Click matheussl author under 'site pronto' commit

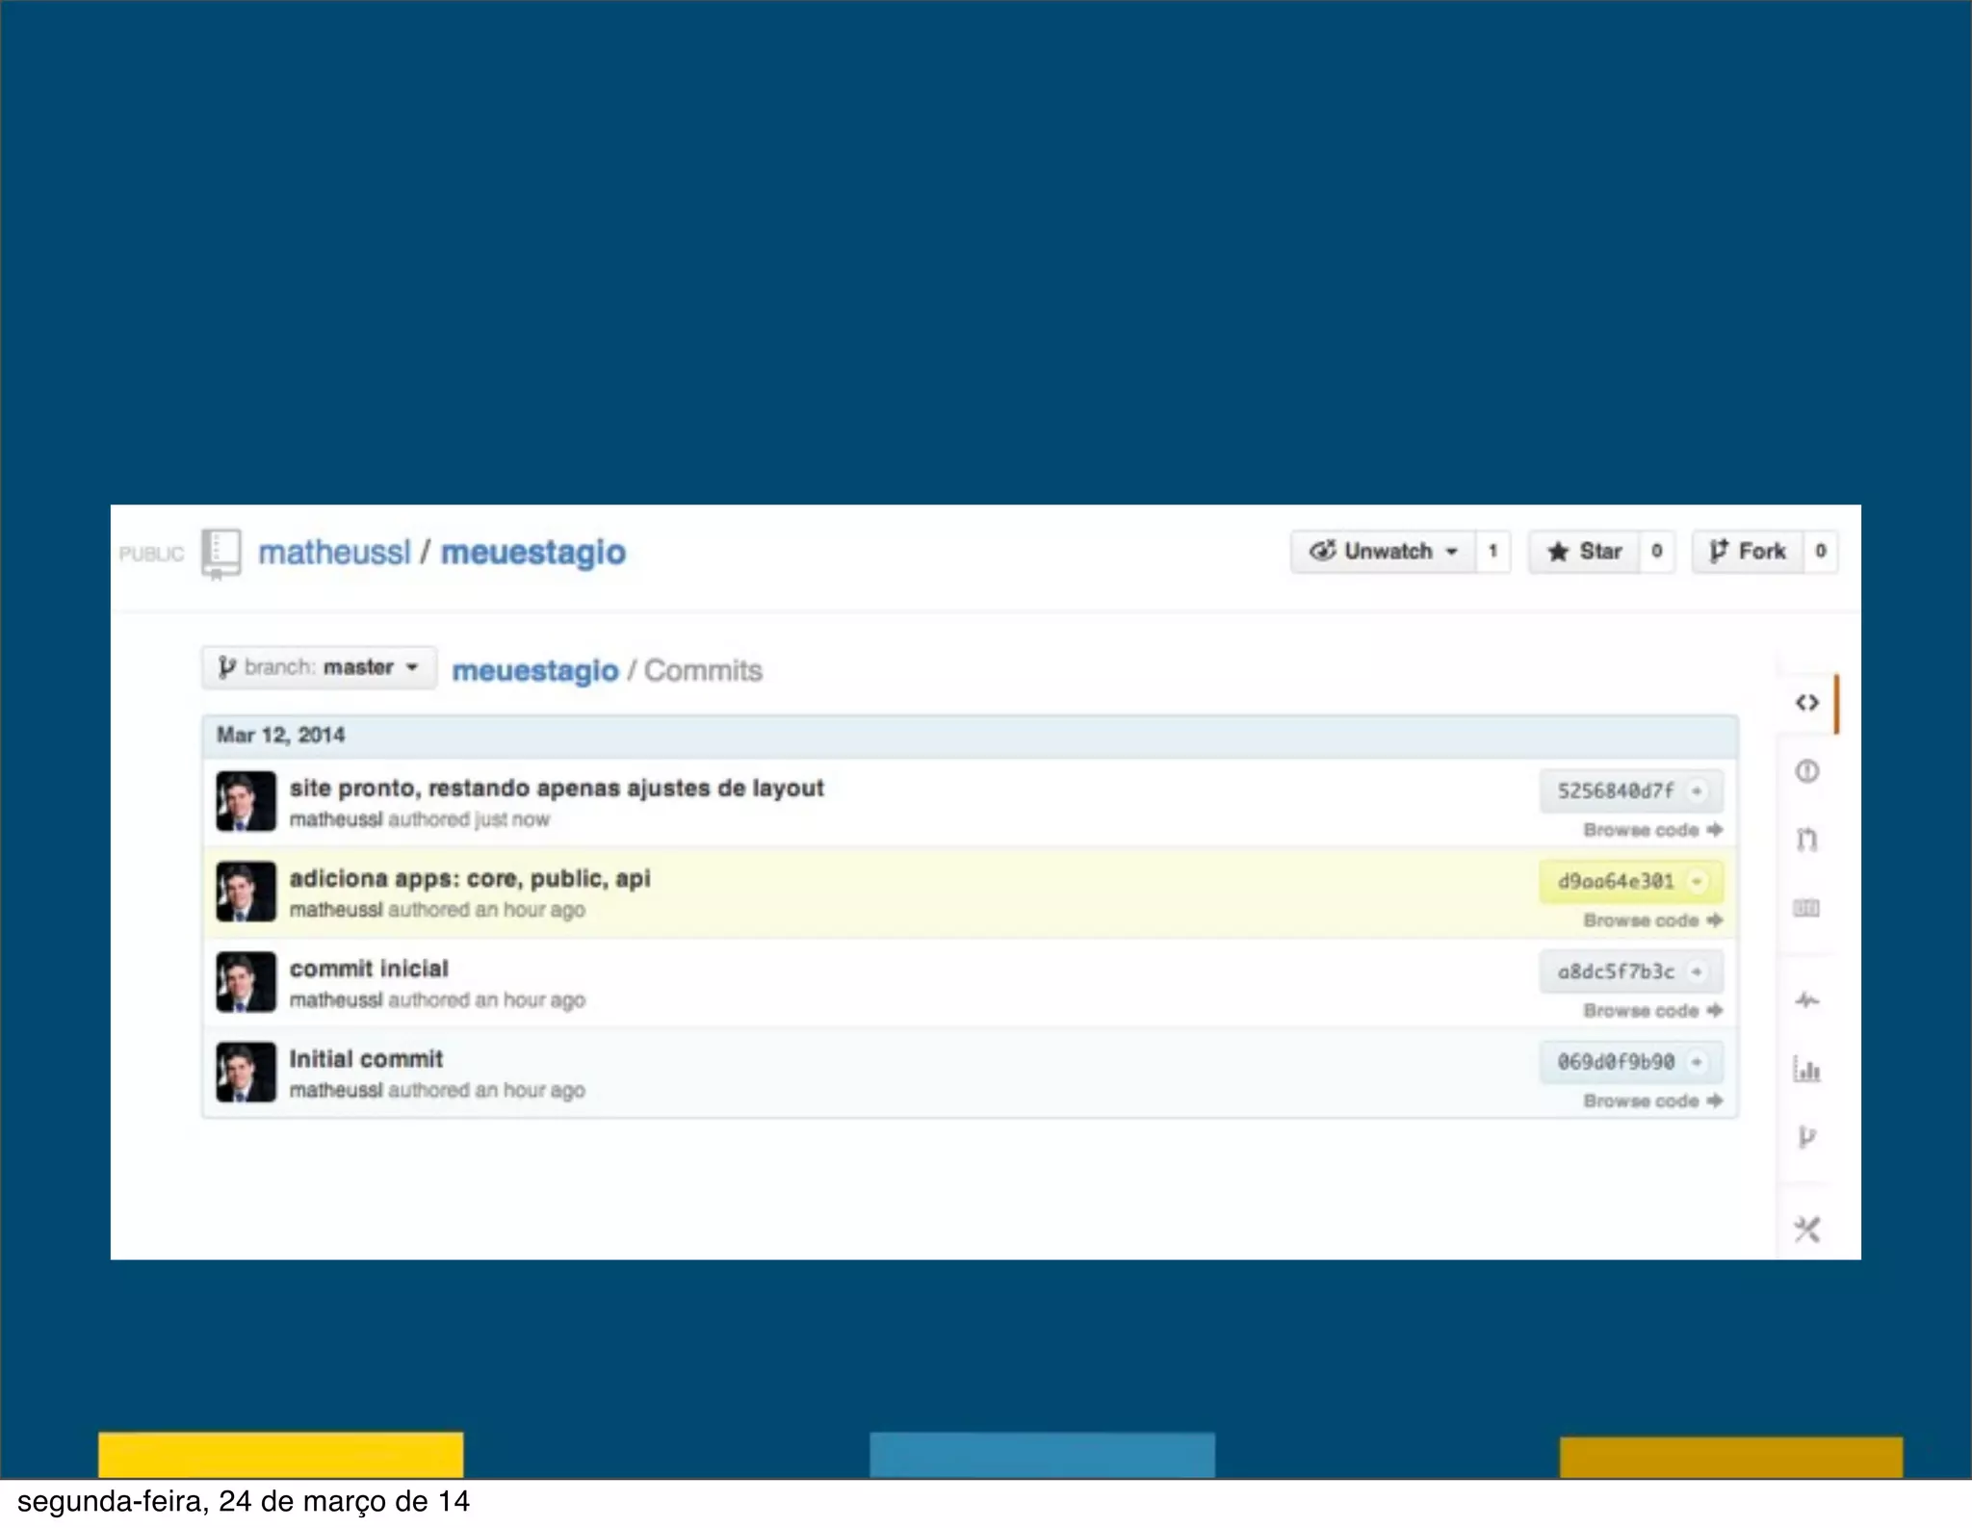click(336, 819)
